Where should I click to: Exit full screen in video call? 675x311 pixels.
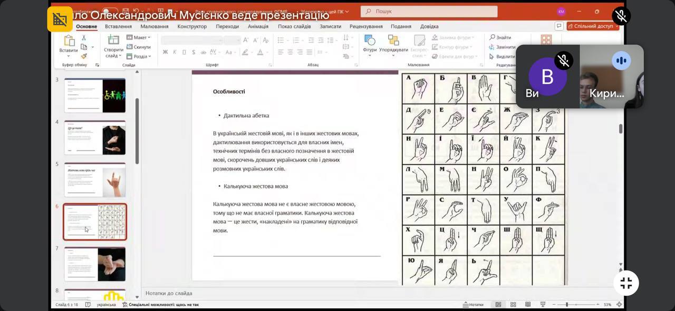[x=626, y=283]
